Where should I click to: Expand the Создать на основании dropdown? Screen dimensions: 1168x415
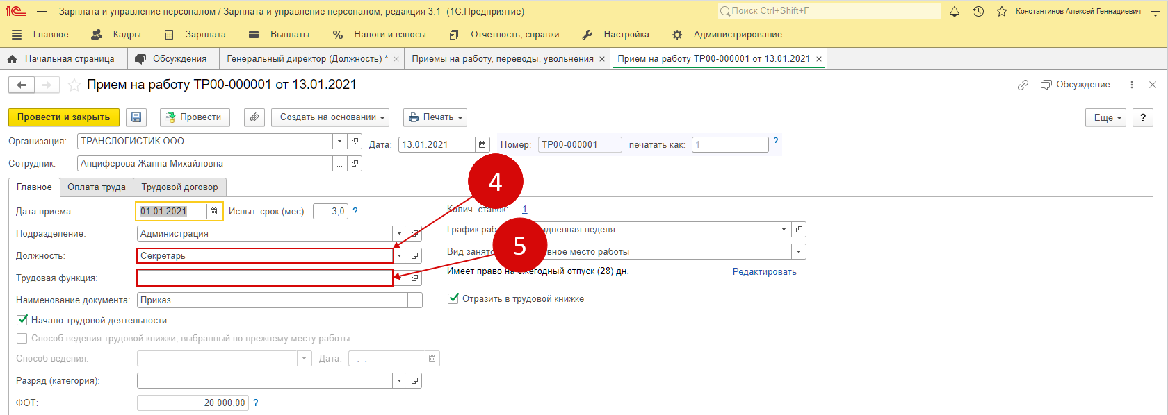[x=330, y=117]
